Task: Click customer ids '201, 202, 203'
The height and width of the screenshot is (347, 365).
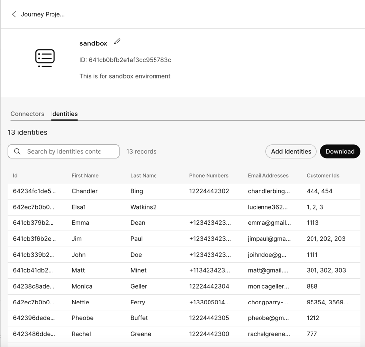Action: click(326, 239)
